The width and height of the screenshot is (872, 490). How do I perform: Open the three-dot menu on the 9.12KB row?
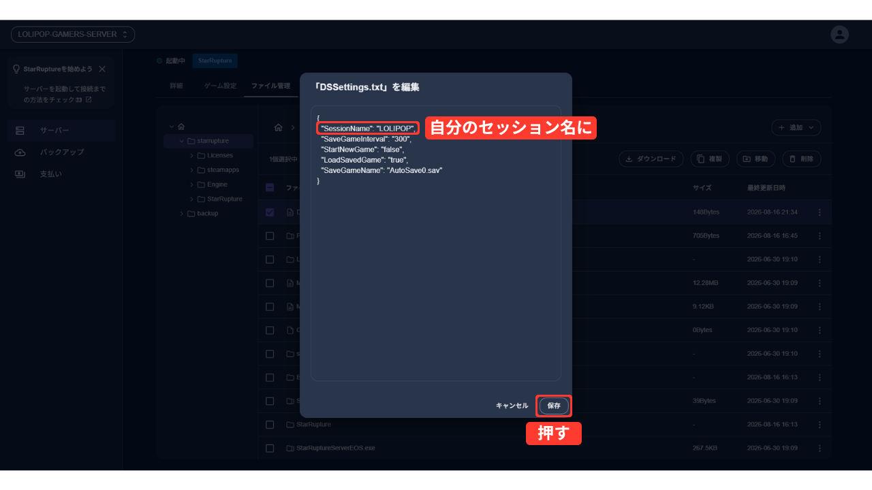820,306
